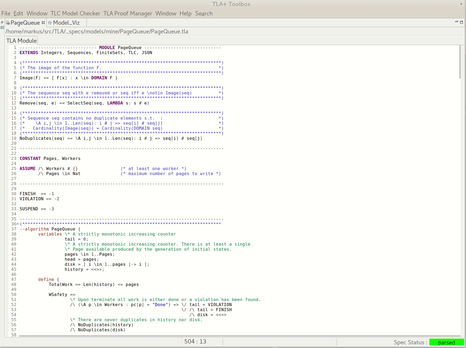The image size is (466, 348).
Task: Open the Help menu
Action: pyautogui.click(x=185, y=14)
